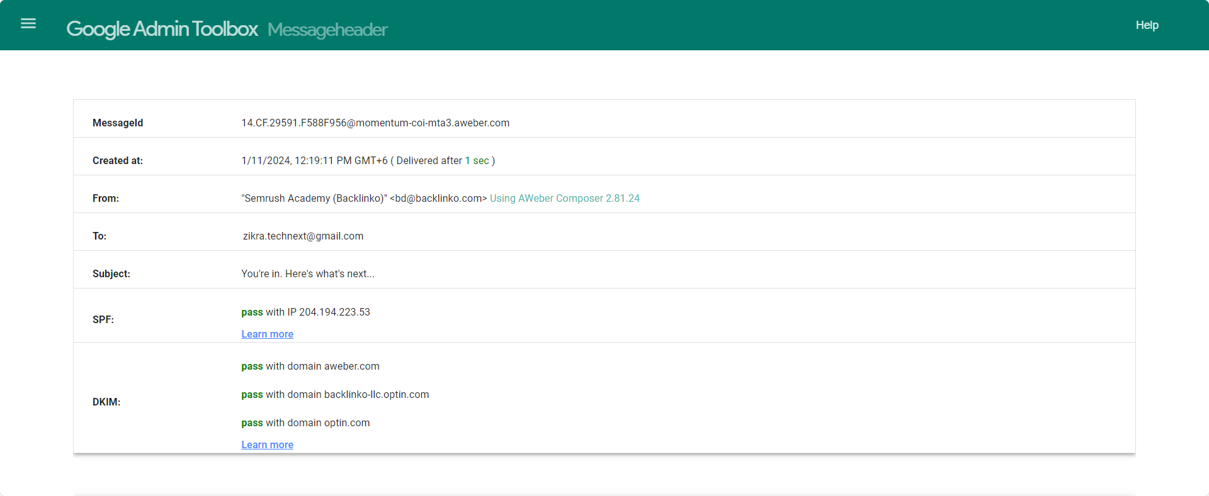This screenshot has width=1209, height=496.
Task: Click the Created at label
Action: coord(118,160)
